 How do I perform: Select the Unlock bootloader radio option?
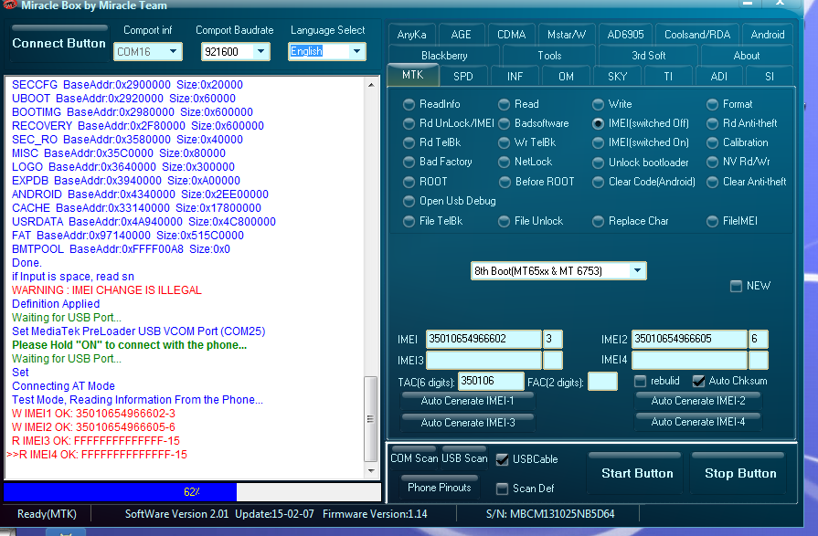click(599, 163)
